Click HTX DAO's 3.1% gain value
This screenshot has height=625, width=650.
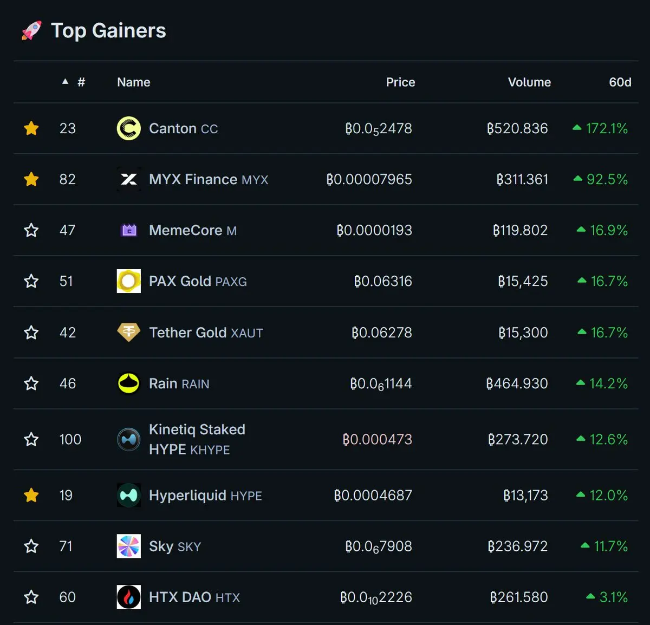614,597
